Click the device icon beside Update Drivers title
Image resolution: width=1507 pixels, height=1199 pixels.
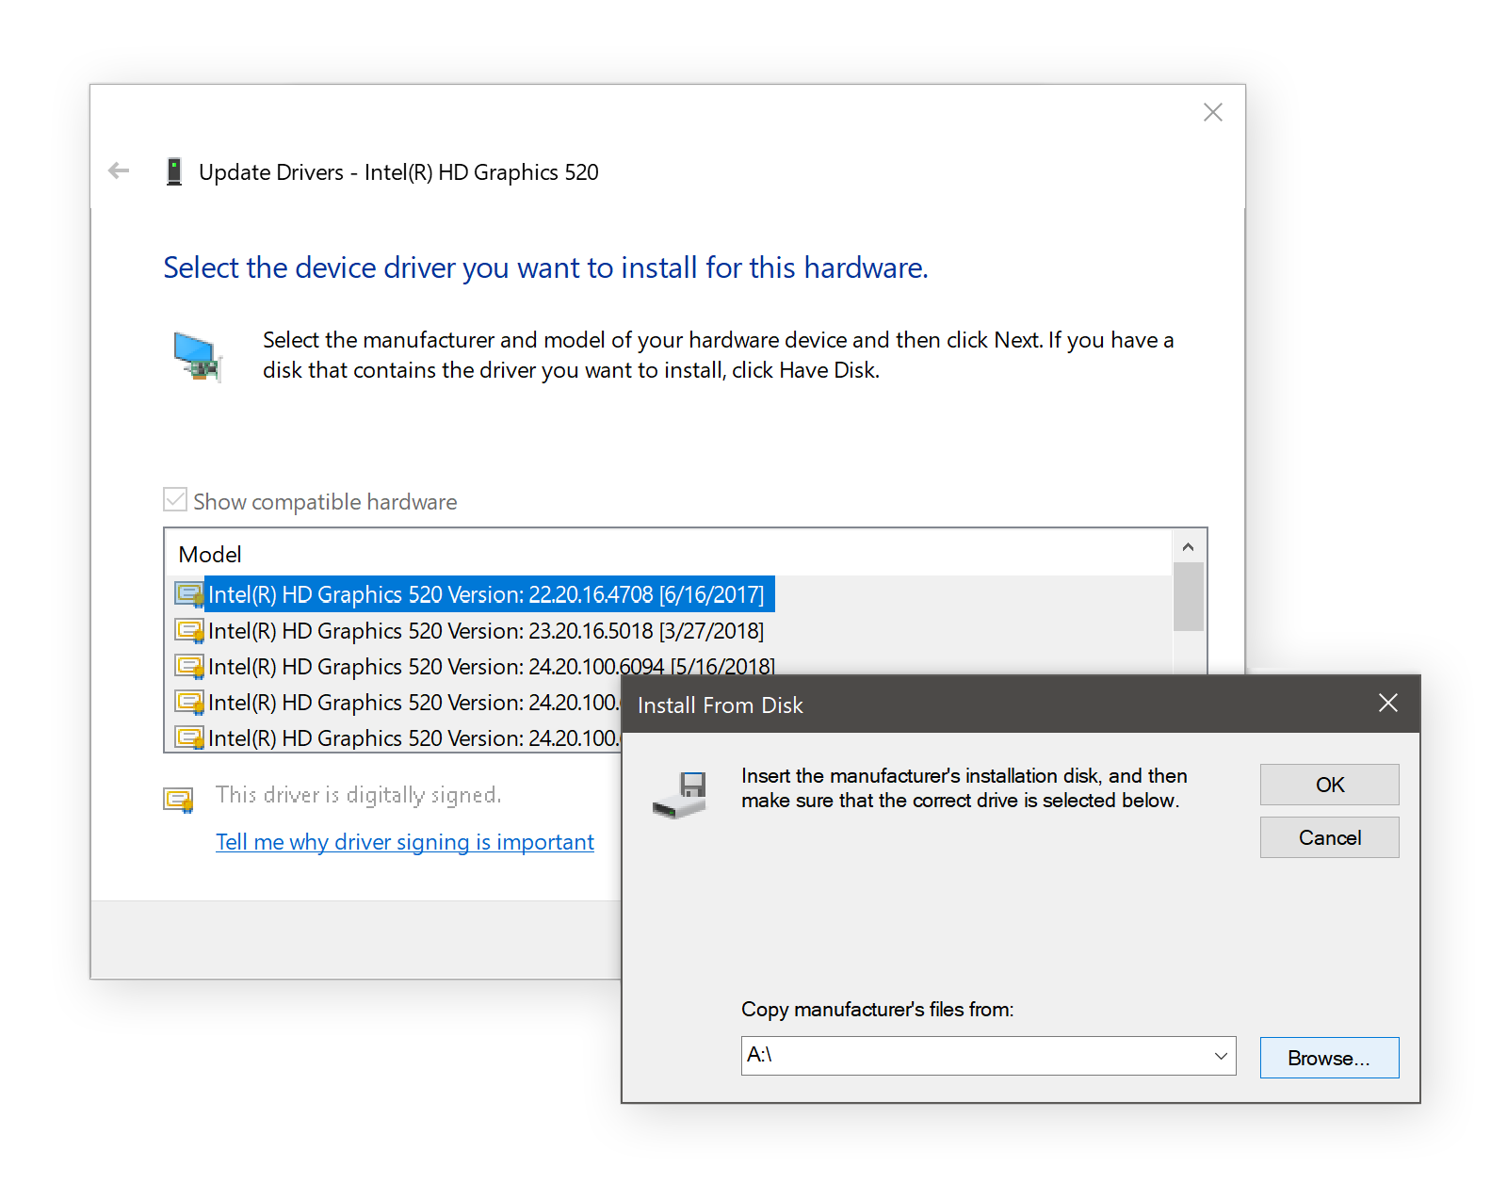[x=174, y=170]
